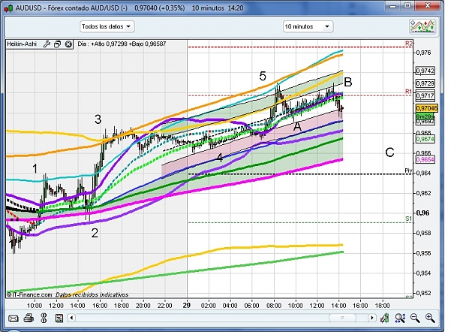Open the indicators and trading systems icon

[422, 26]
